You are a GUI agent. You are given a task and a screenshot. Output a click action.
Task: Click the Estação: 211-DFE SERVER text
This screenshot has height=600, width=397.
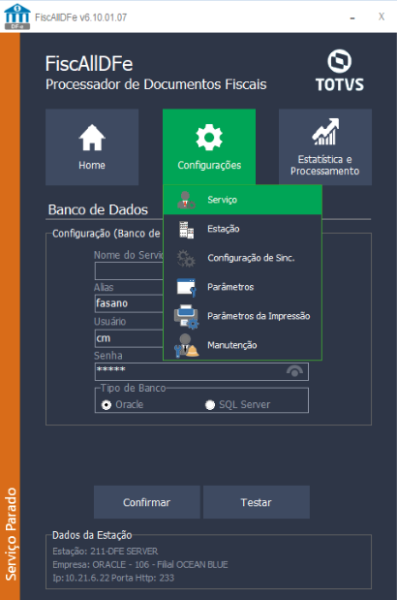coord(106,552)
